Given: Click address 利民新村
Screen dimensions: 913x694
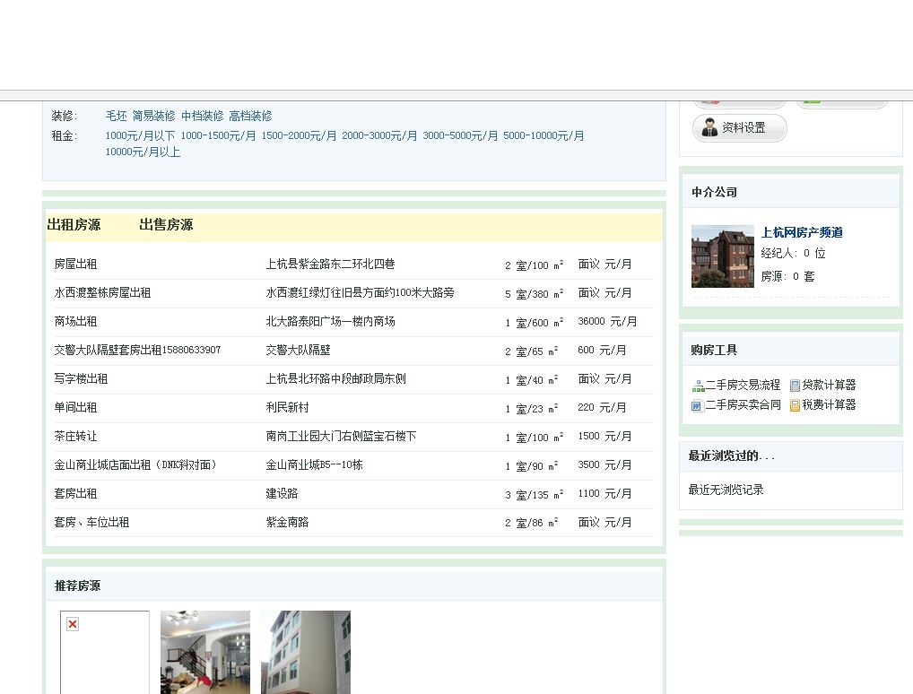Looking at the screenshot, I should (287, 408).
